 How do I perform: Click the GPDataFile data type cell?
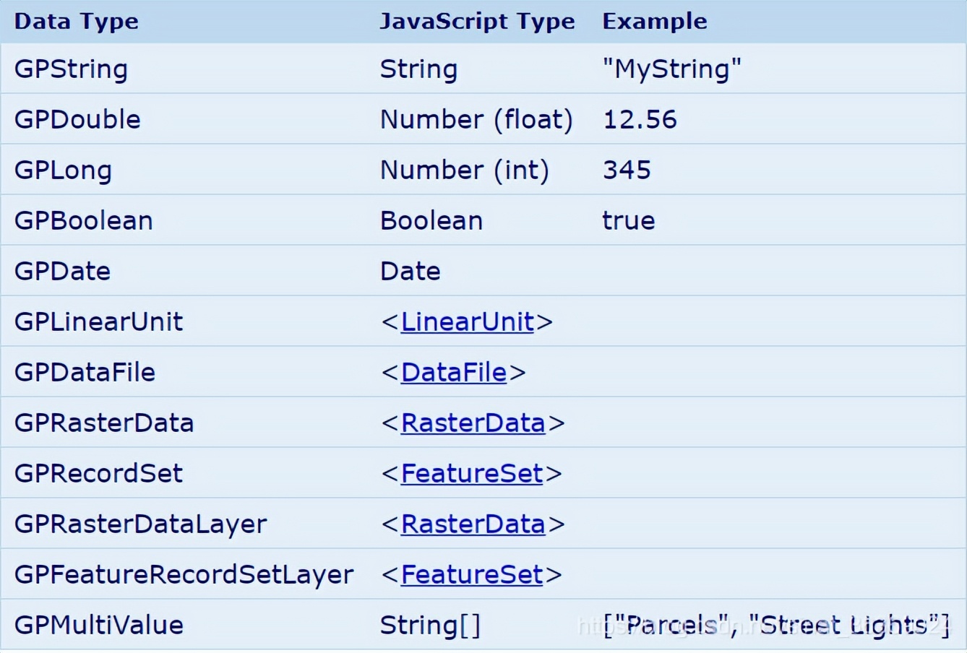(85, 372)
